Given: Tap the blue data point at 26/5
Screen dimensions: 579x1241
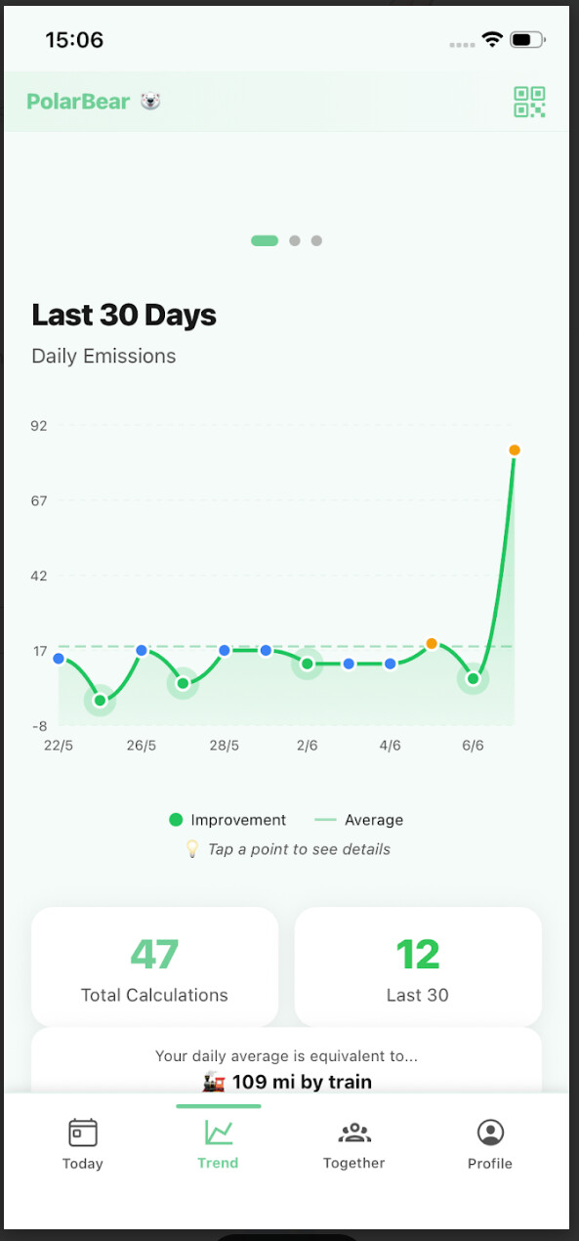Looking at the screenshot, I should [142, 650].
